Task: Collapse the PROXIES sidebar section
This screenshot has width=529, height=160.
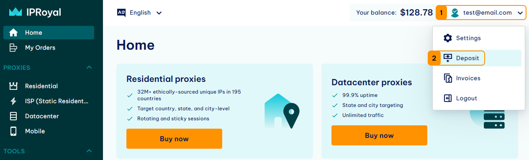Action: 89,68
